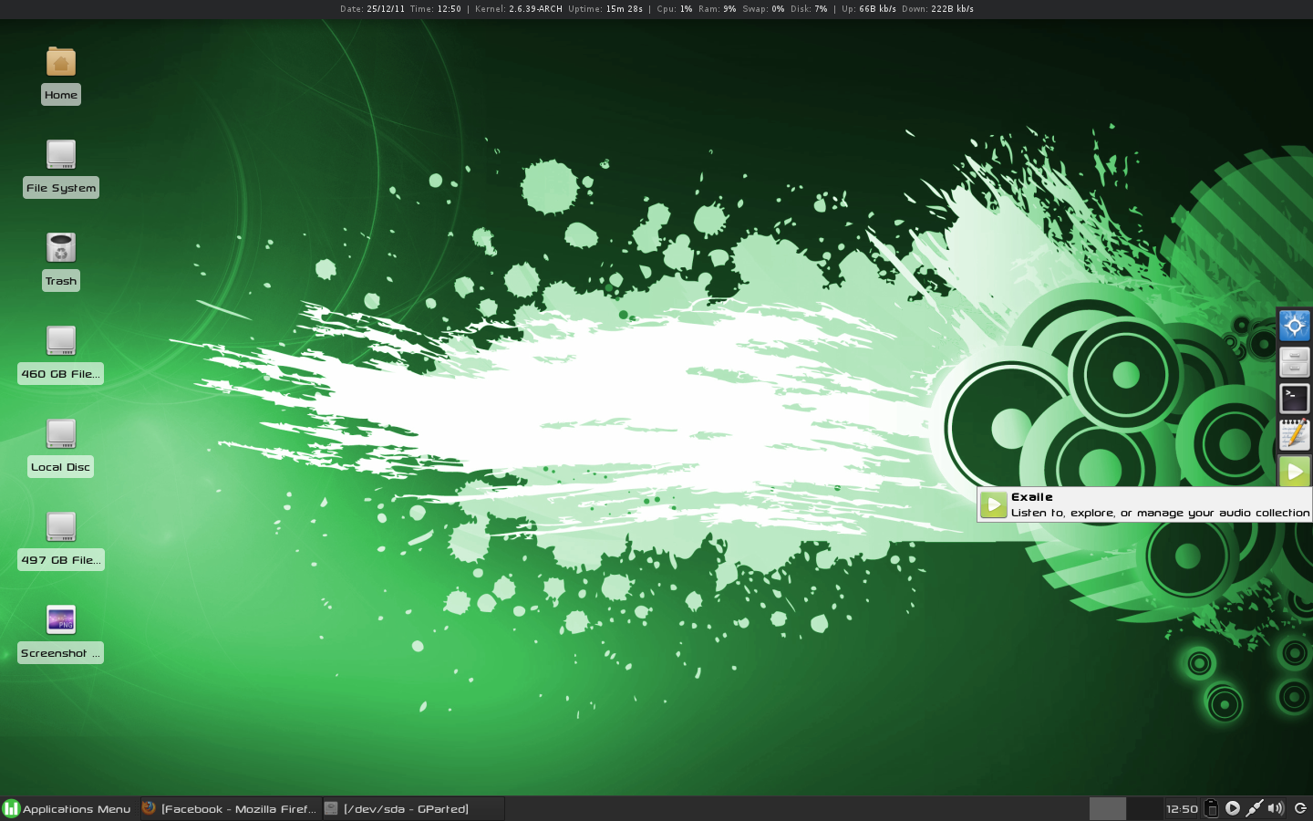Image resolution: width=1313 pixels, height=821 pixels.
Task: Open the file manager drawer launcher
Action: (1294, 362)
